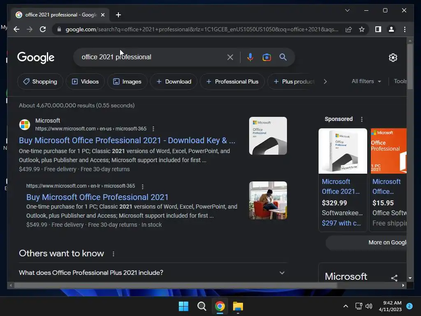Open Sponsored section three-dot menu
Screen dimensions: 421x316
tap(362, 119)
